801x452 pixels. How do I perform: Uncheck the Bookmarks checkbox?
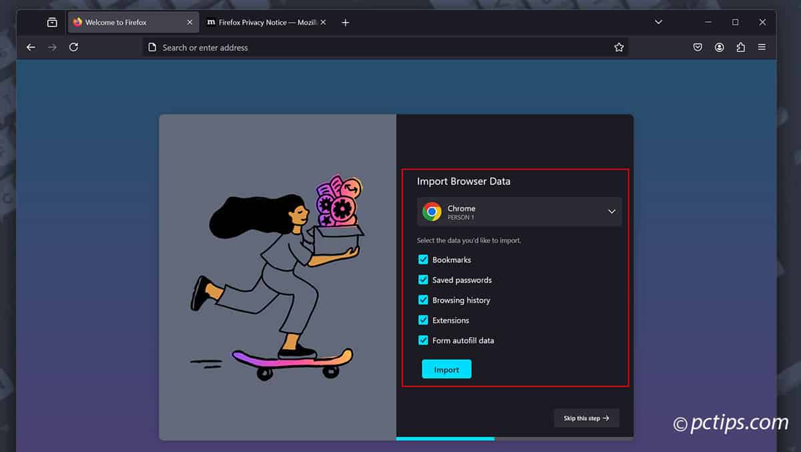click(x=423, y=260)
